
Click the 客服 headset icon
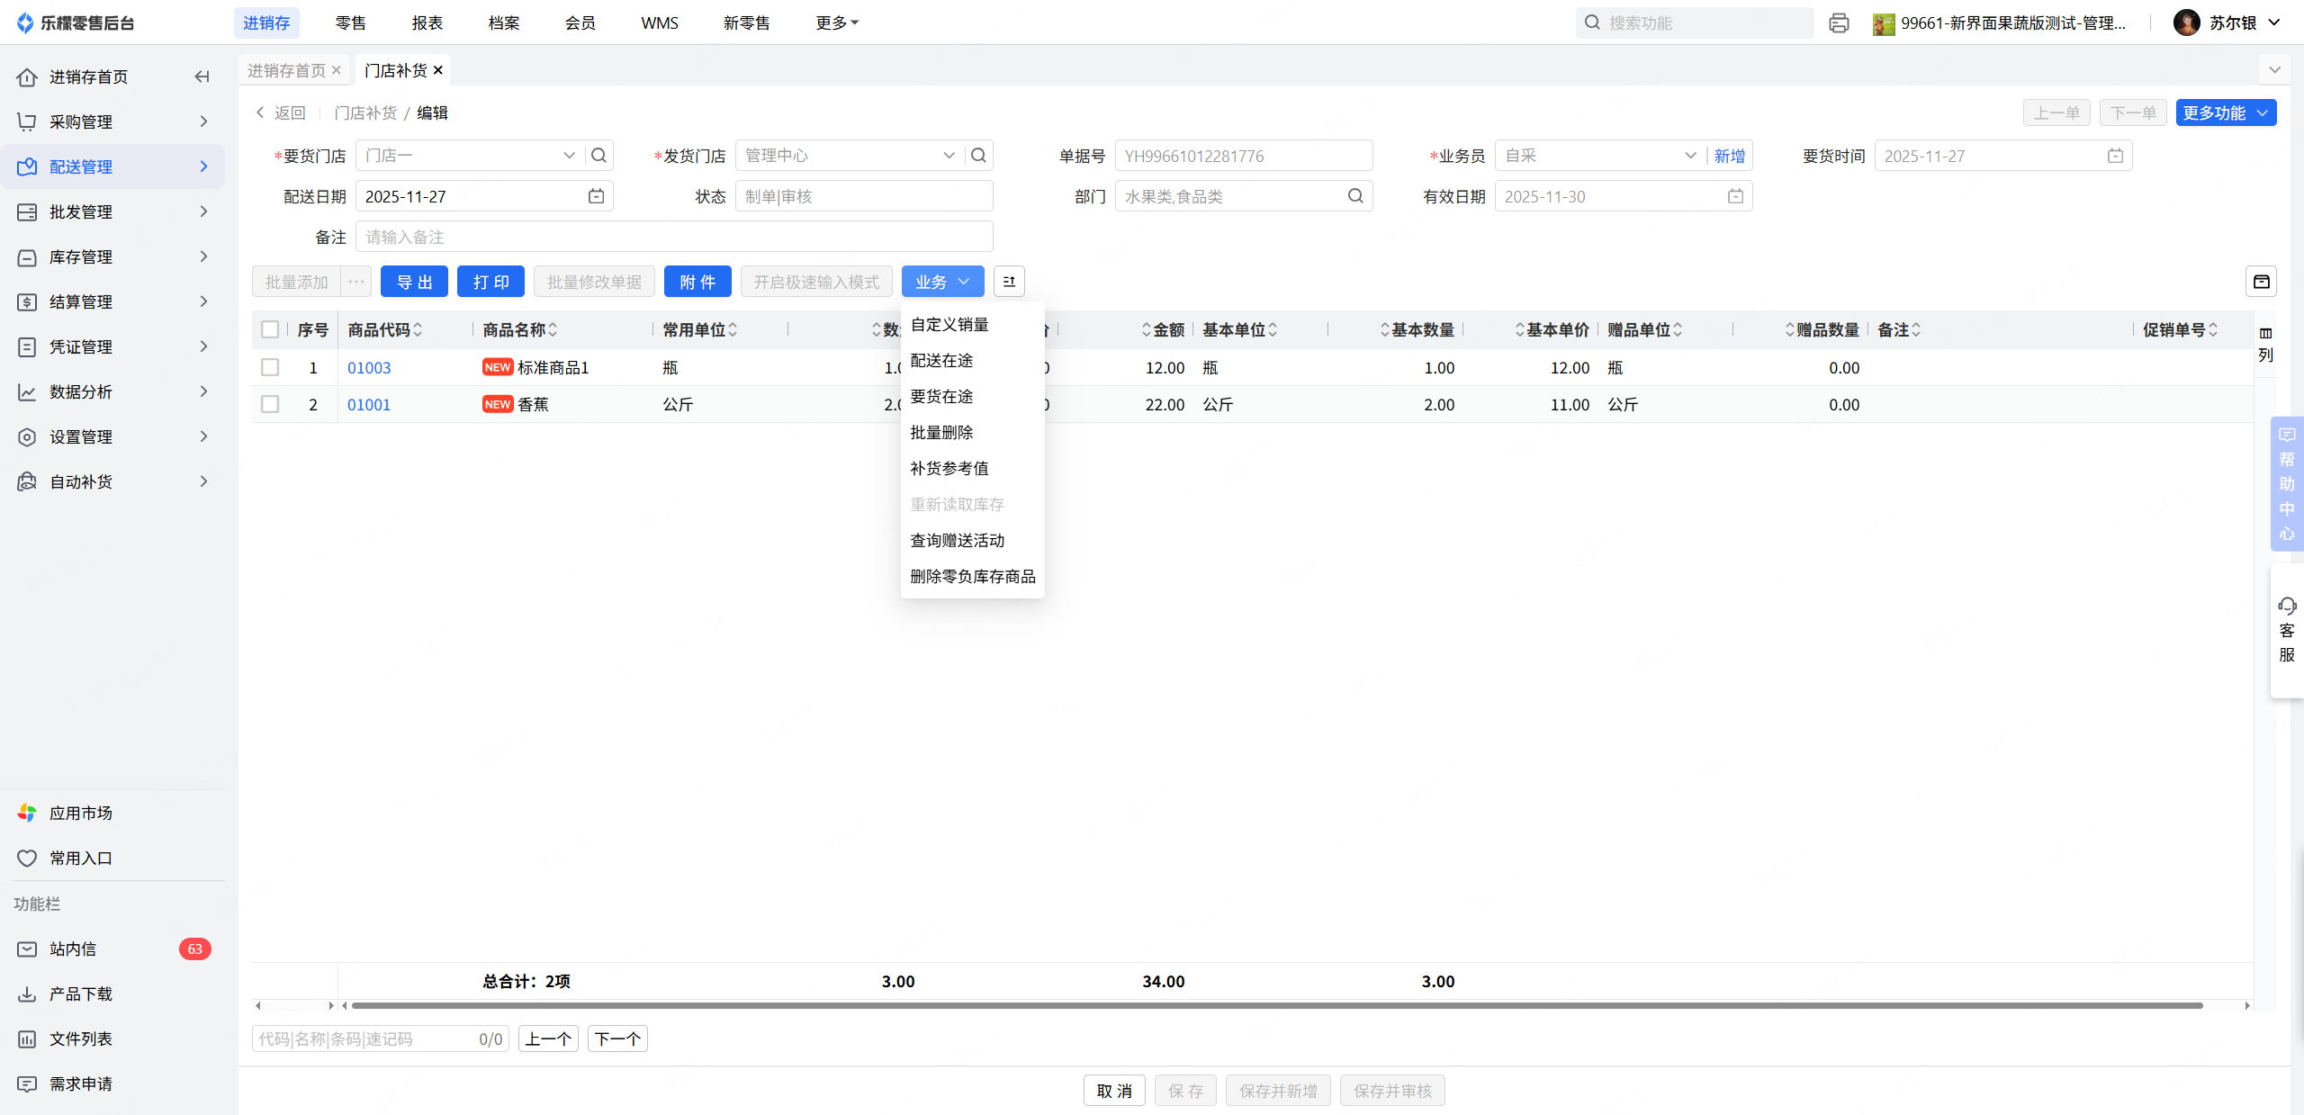coord(2287,606)
